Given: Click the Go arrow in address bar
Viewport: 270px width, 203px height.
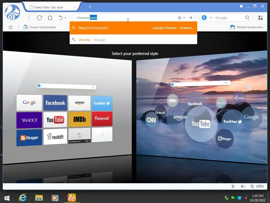Looking at the screenshot, I should 190,18.
